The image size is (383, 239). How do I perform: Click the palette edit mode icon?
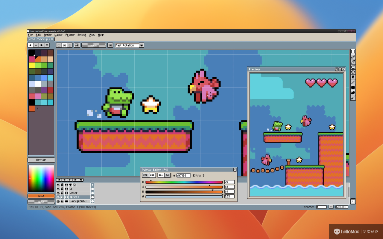30,45
